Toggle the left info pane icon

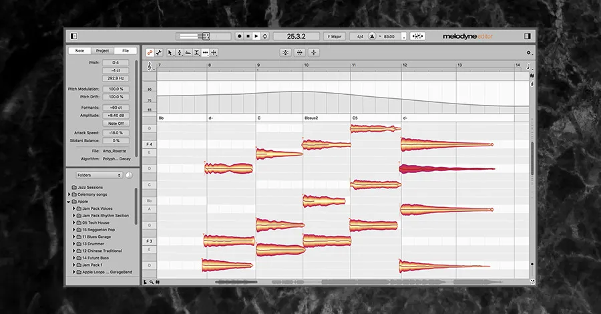74,36
